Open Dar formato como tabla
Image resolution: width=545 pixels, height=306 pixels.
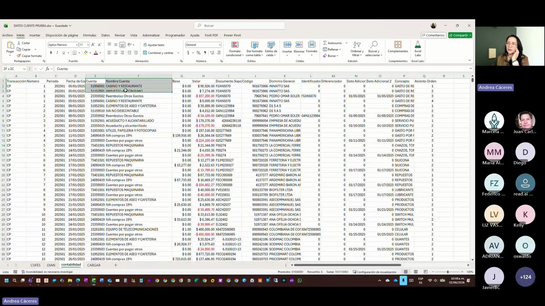pos(254,49)
